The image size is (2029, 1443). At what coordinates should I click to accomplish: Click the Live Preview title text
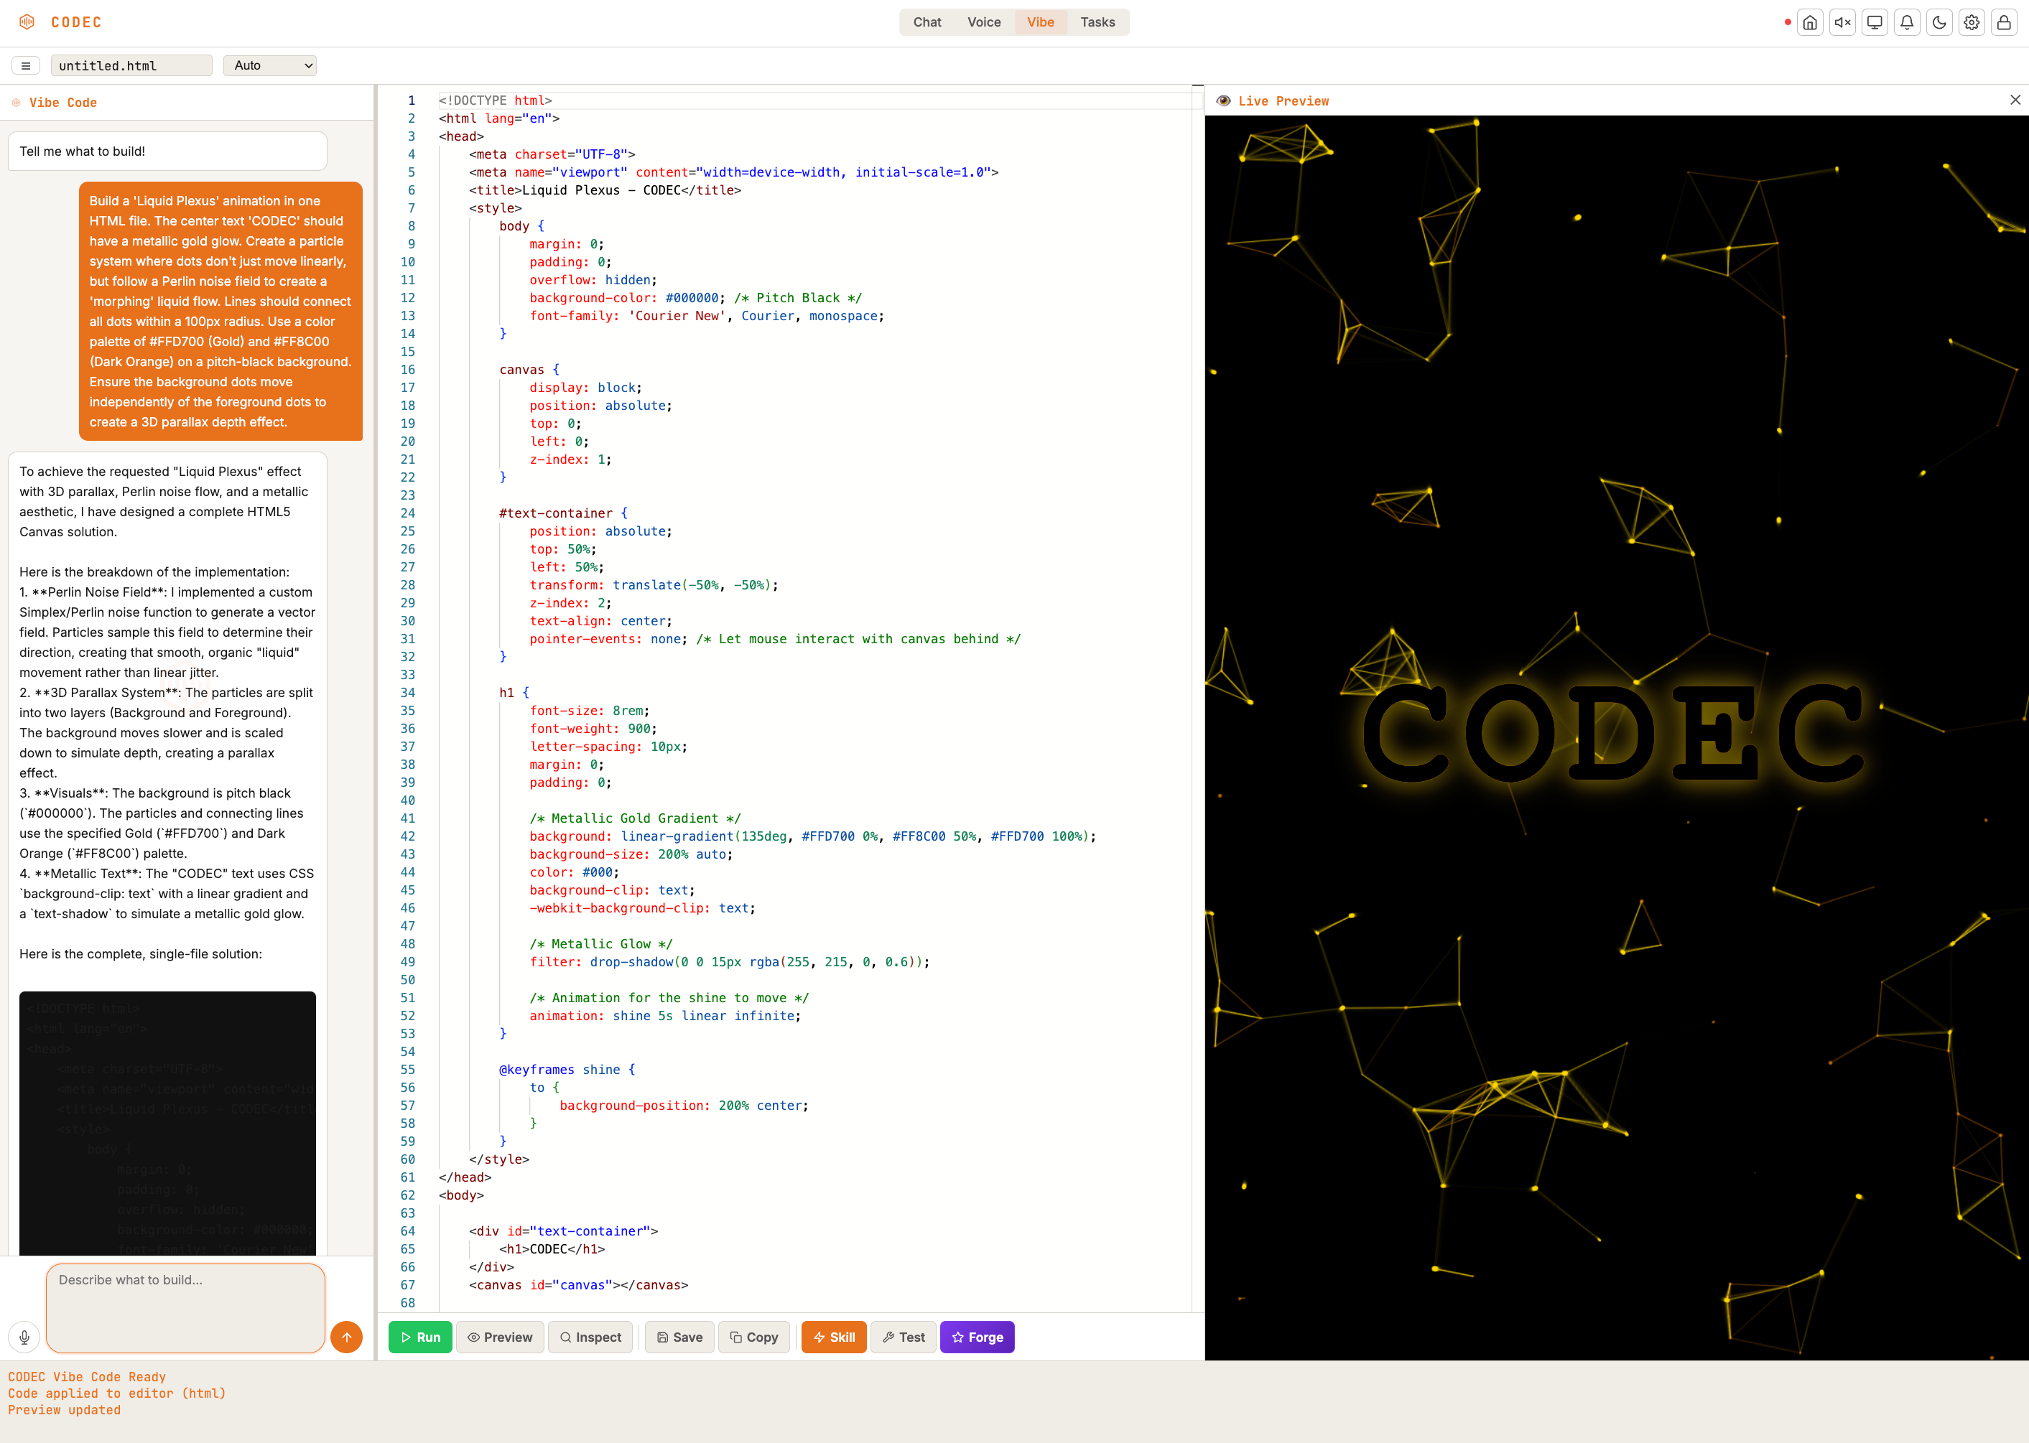1283,101
